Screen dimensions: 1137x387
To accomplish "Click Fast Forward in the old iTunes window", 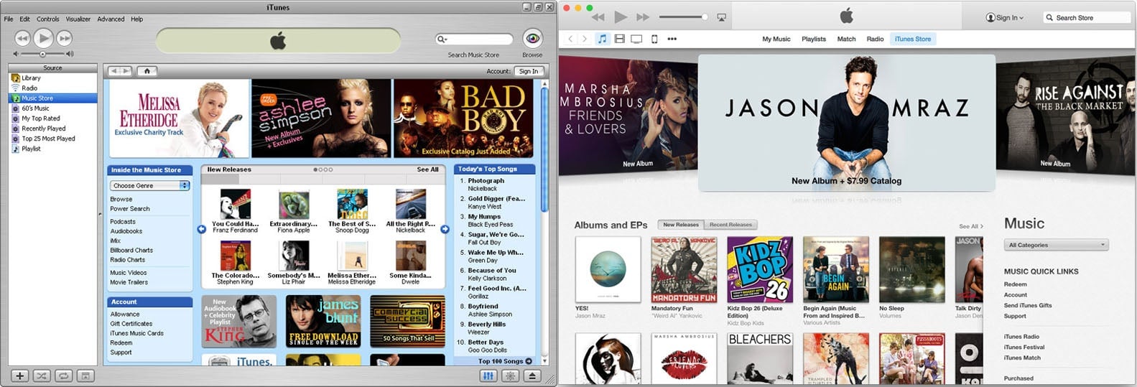I will coord(65,38).
